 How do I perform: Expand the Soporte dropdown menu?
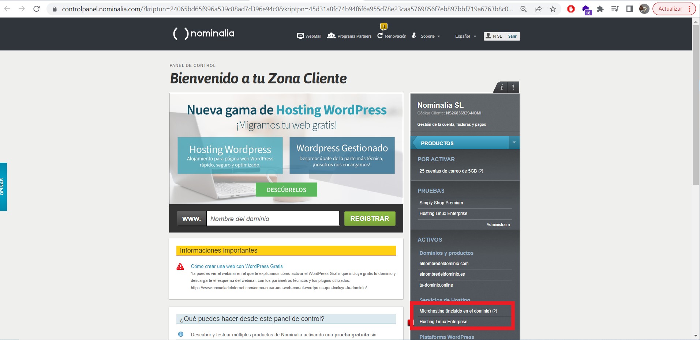(x=426, y=36)
